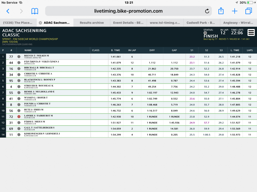Image resolution: width=257 pixels, height=192 pixels.
Task: Click the battery indicator in status bar
Action: 250,3
